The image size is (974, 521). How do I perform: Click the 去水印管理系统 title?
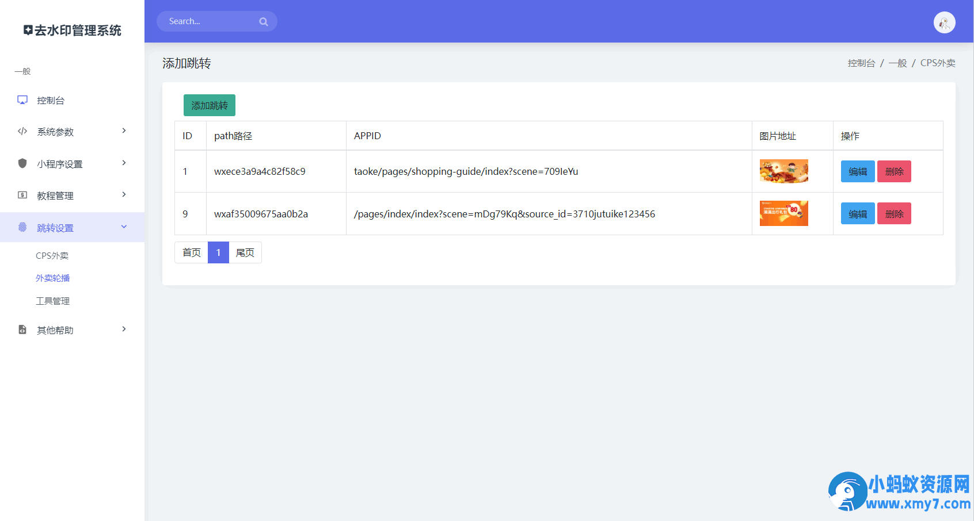pyautogui.click(x=78, y=30)
